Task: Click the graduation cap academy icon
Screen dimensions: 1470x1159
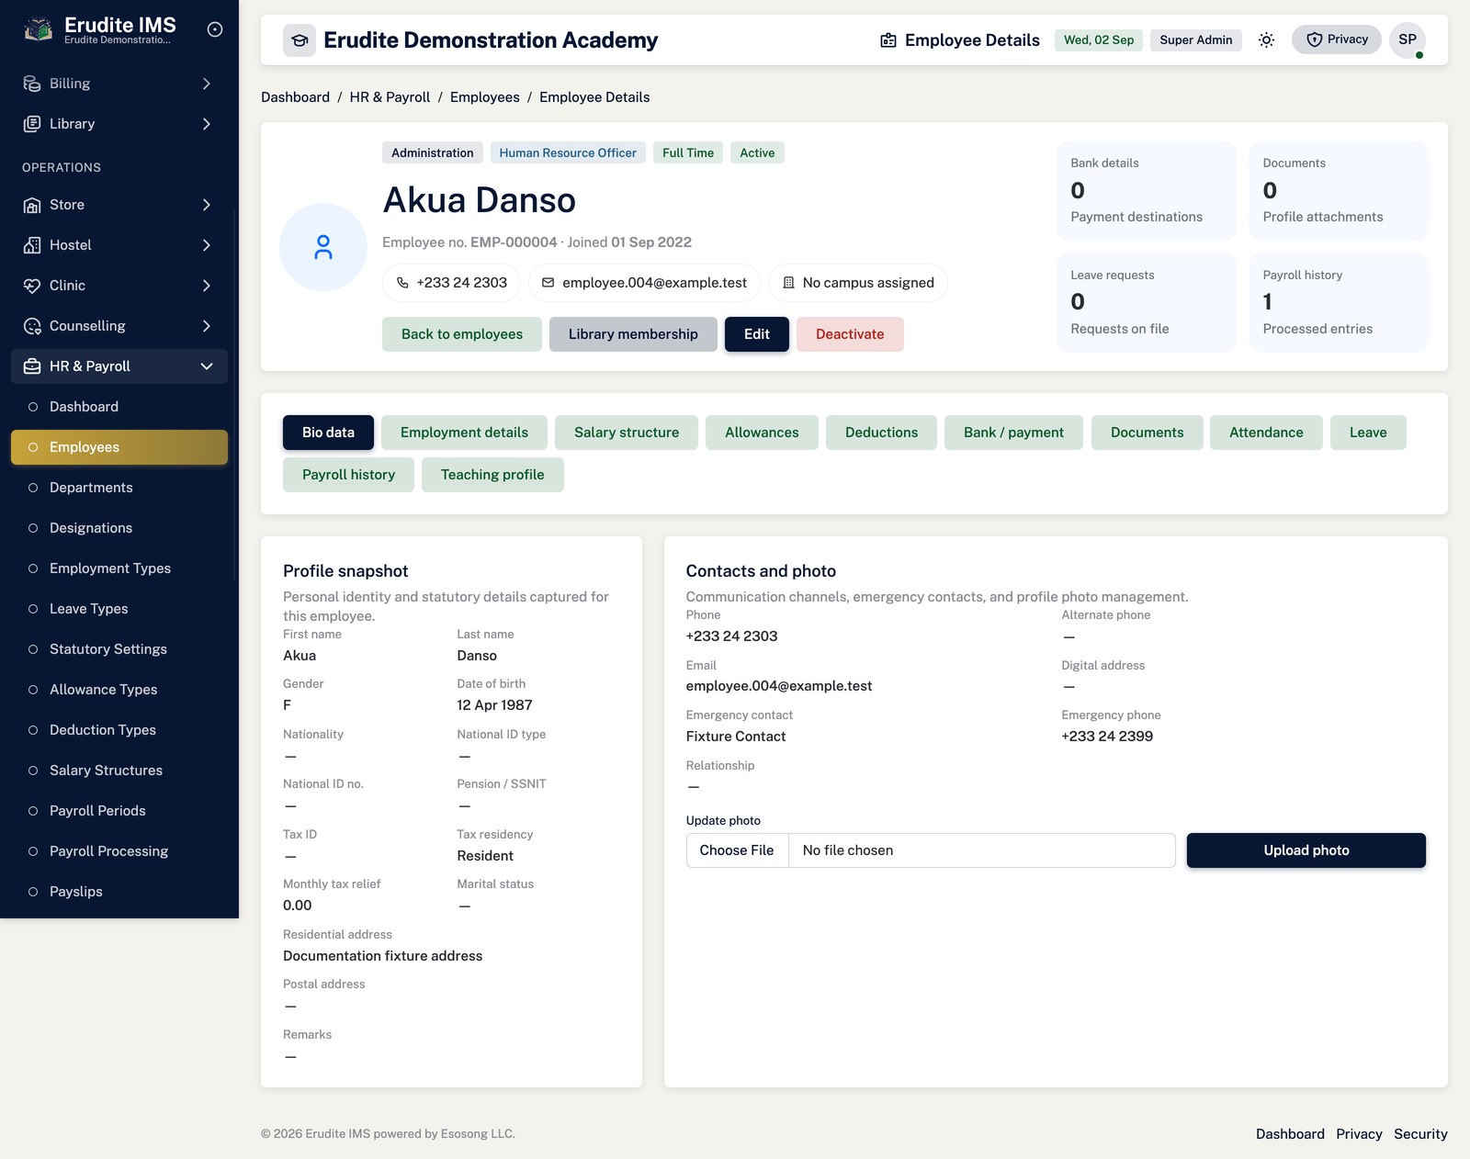Action: 300,40
